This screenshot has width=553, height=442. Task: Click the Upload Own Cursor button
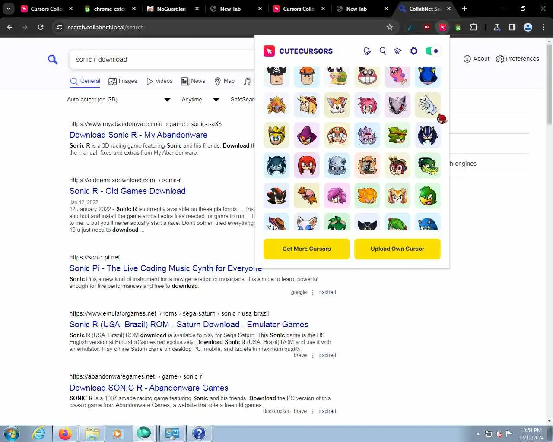click(397, 249)
